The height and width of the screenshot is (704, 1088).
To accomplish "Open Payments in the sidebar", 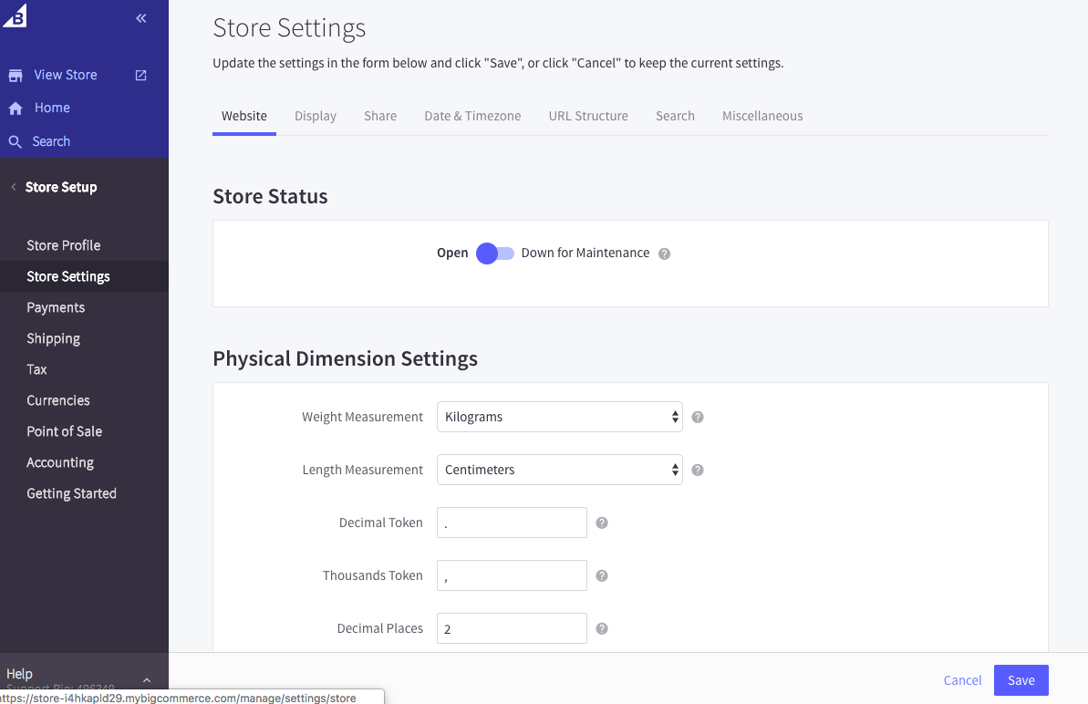I will pos(56,307).
